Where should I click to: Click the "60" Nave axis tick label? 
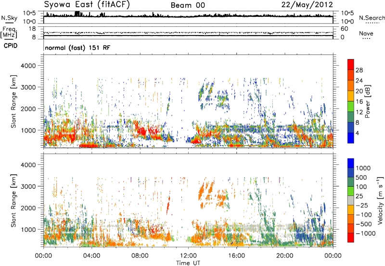[344, 29]
